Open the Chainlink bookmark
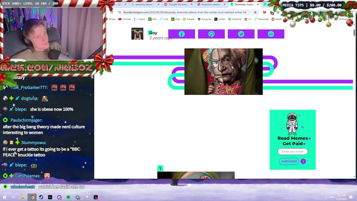The height and width of the screenshot is (201, 357). (235, 19)
